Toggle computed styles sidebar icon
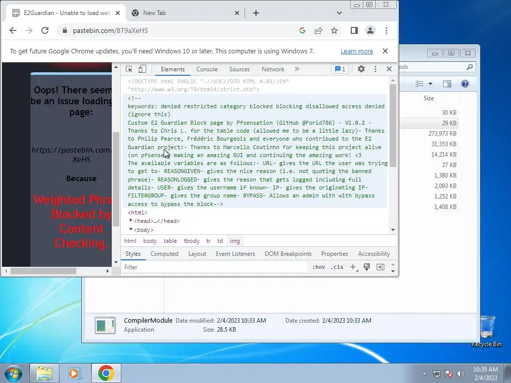This screenshot has width=511, height=383. pos(380,267)
